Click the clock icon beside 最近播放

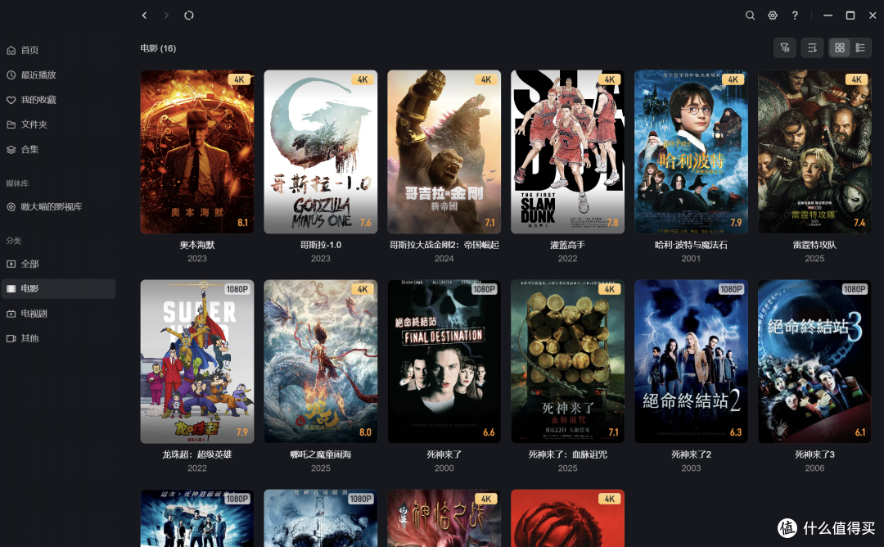11,75
